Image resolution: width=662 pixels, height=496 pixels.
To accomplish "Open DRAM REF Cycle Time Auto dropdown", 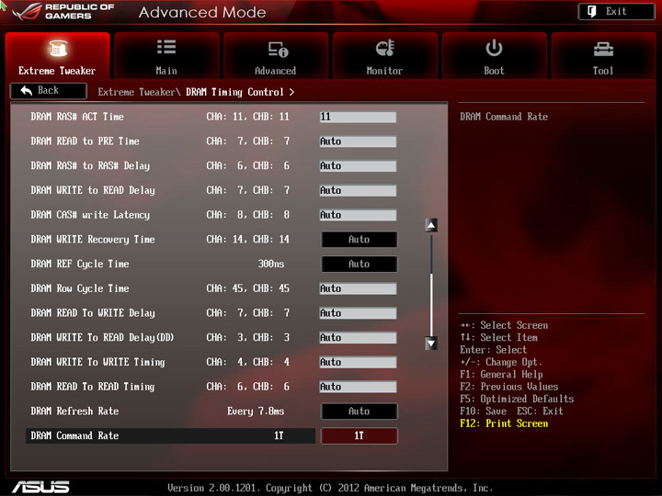I will pos(360,264).
